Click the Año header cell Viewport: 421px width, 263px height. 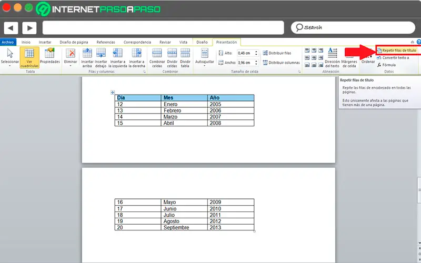(231, 98)
